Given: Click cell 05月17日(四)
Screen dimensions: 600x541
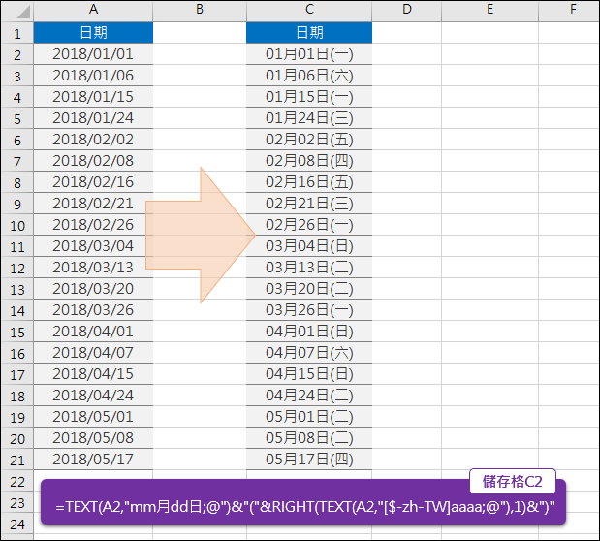Looking at the screenshot, I should click(x=309, y=459).
